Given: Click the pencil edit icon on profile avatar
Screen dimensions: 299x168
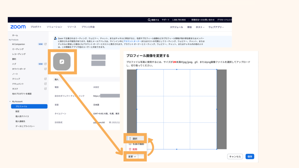Looking at the screenshot, I should click(62, 62).
